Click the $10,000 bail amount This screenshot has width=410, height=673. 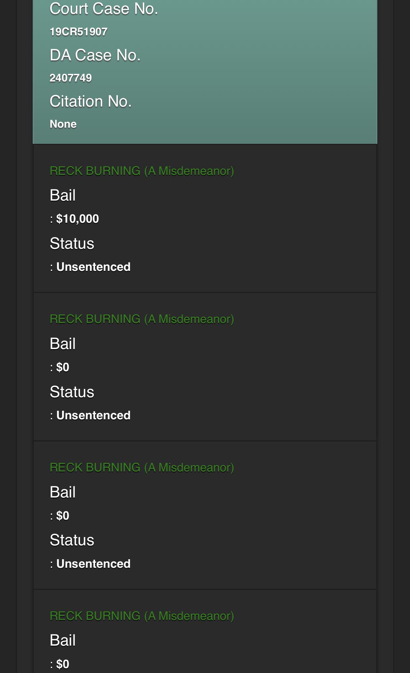tap(77, 219)
